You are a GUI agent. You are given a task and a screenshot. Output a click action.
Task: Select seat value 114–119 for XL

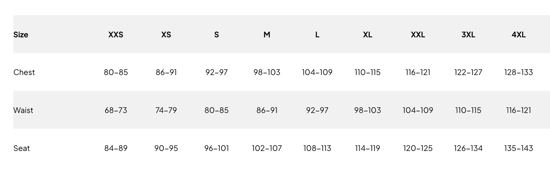pos(367,148)
